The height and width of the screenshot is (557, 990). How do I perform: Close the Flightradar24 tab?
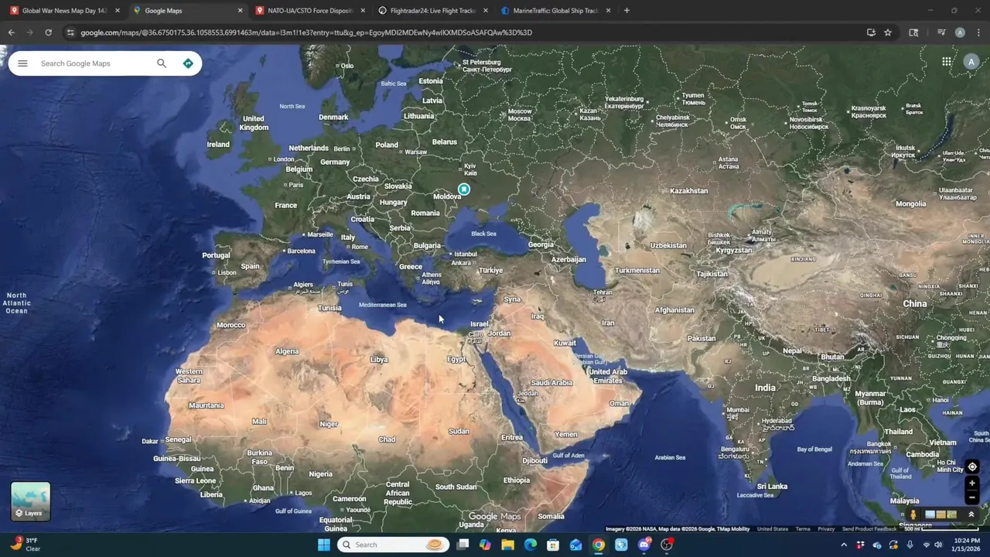click(486, 11)
